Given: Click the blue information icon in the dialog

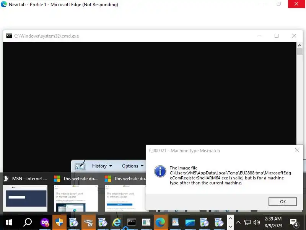Looking at the screenshot, I should tap(160, 171).
